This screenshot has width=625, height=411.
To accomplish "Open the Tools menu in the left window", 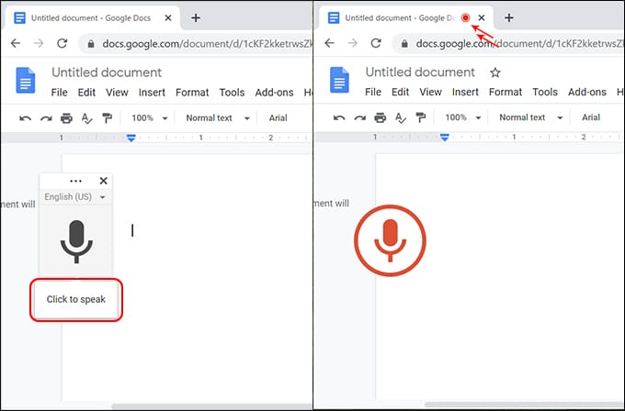I will tap(232, 92).
